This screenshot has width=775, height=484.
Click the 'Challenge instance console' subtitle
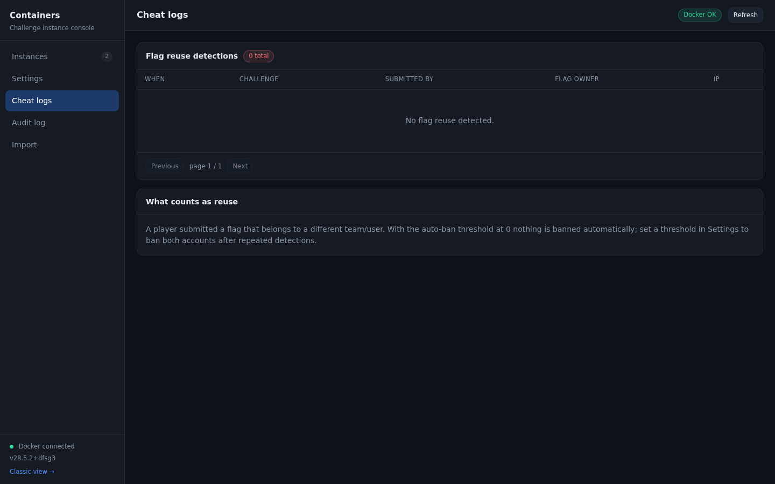52,28
